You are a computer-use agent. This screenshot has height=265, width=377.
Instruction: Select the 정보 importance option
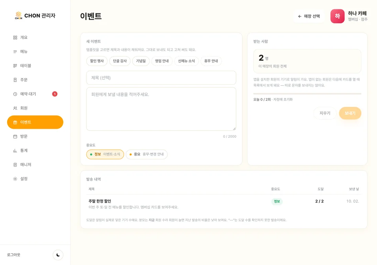tap(105, 154)
